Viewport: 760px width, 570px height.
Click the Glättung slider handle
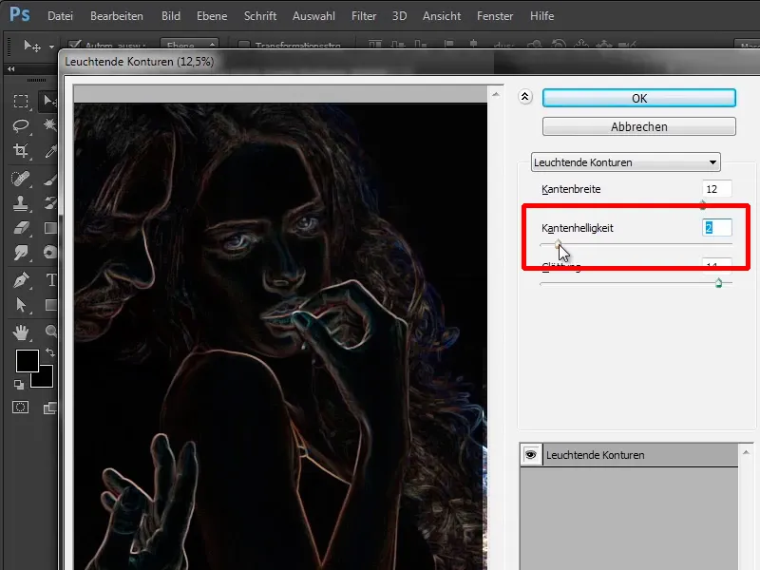pyautogui.click(x=718, y=282)
